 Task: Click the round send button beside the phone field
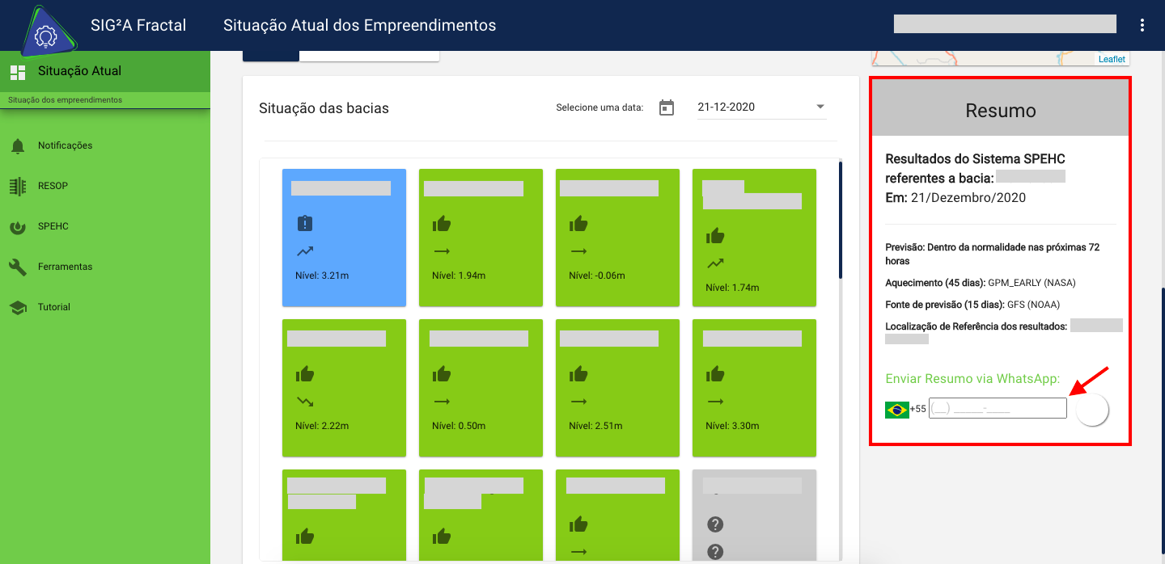tap(1092, 410)
